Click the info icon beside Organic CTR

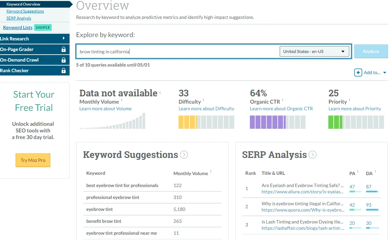tap(283, 100)
